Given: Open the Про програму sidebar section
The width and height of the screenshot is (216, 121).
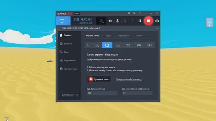Looking at the screenshot, I should tap(69, 69).
